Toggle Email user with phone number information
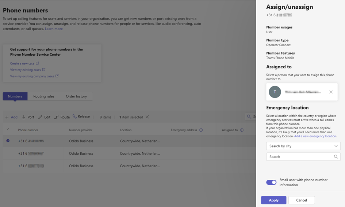Image resolution: width=345 pixels, height=207 pixels. [271, 182]
